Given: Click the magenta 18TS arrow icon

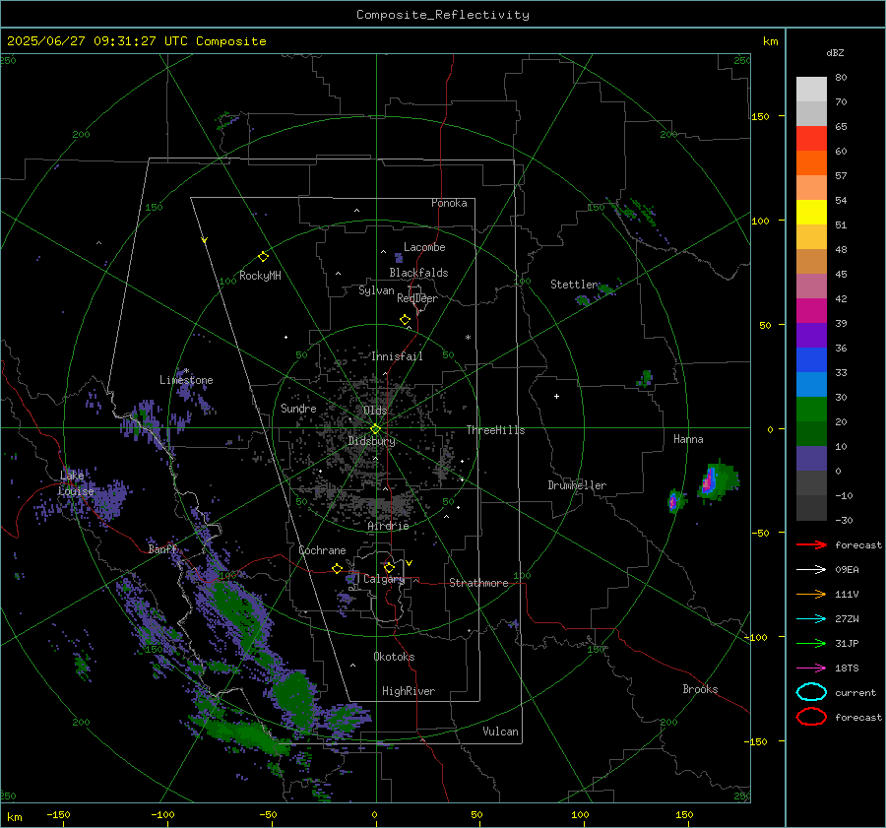Looking at the screenshot, I should click(811, 668).
